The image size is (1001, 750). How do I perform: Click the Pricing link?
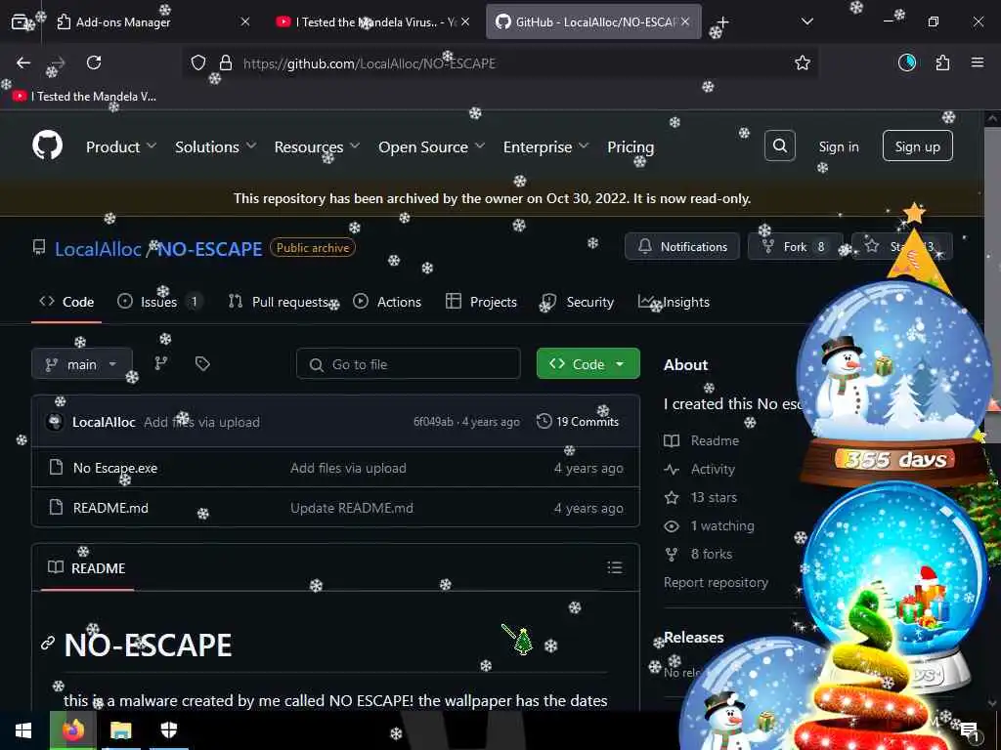coord(631,146)
